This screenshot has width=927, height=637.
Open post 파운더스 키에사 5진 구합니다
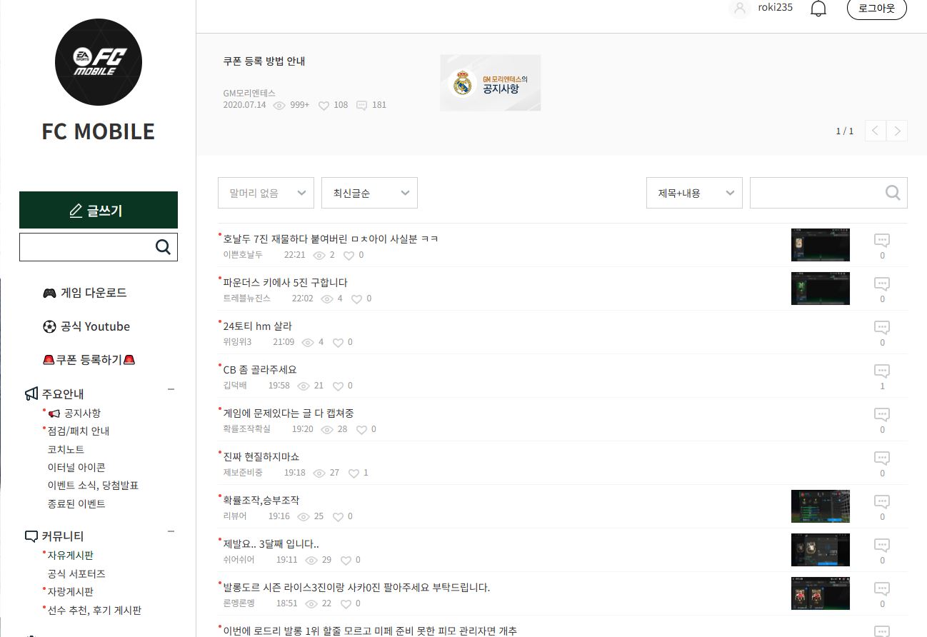(x=286, y=282)
